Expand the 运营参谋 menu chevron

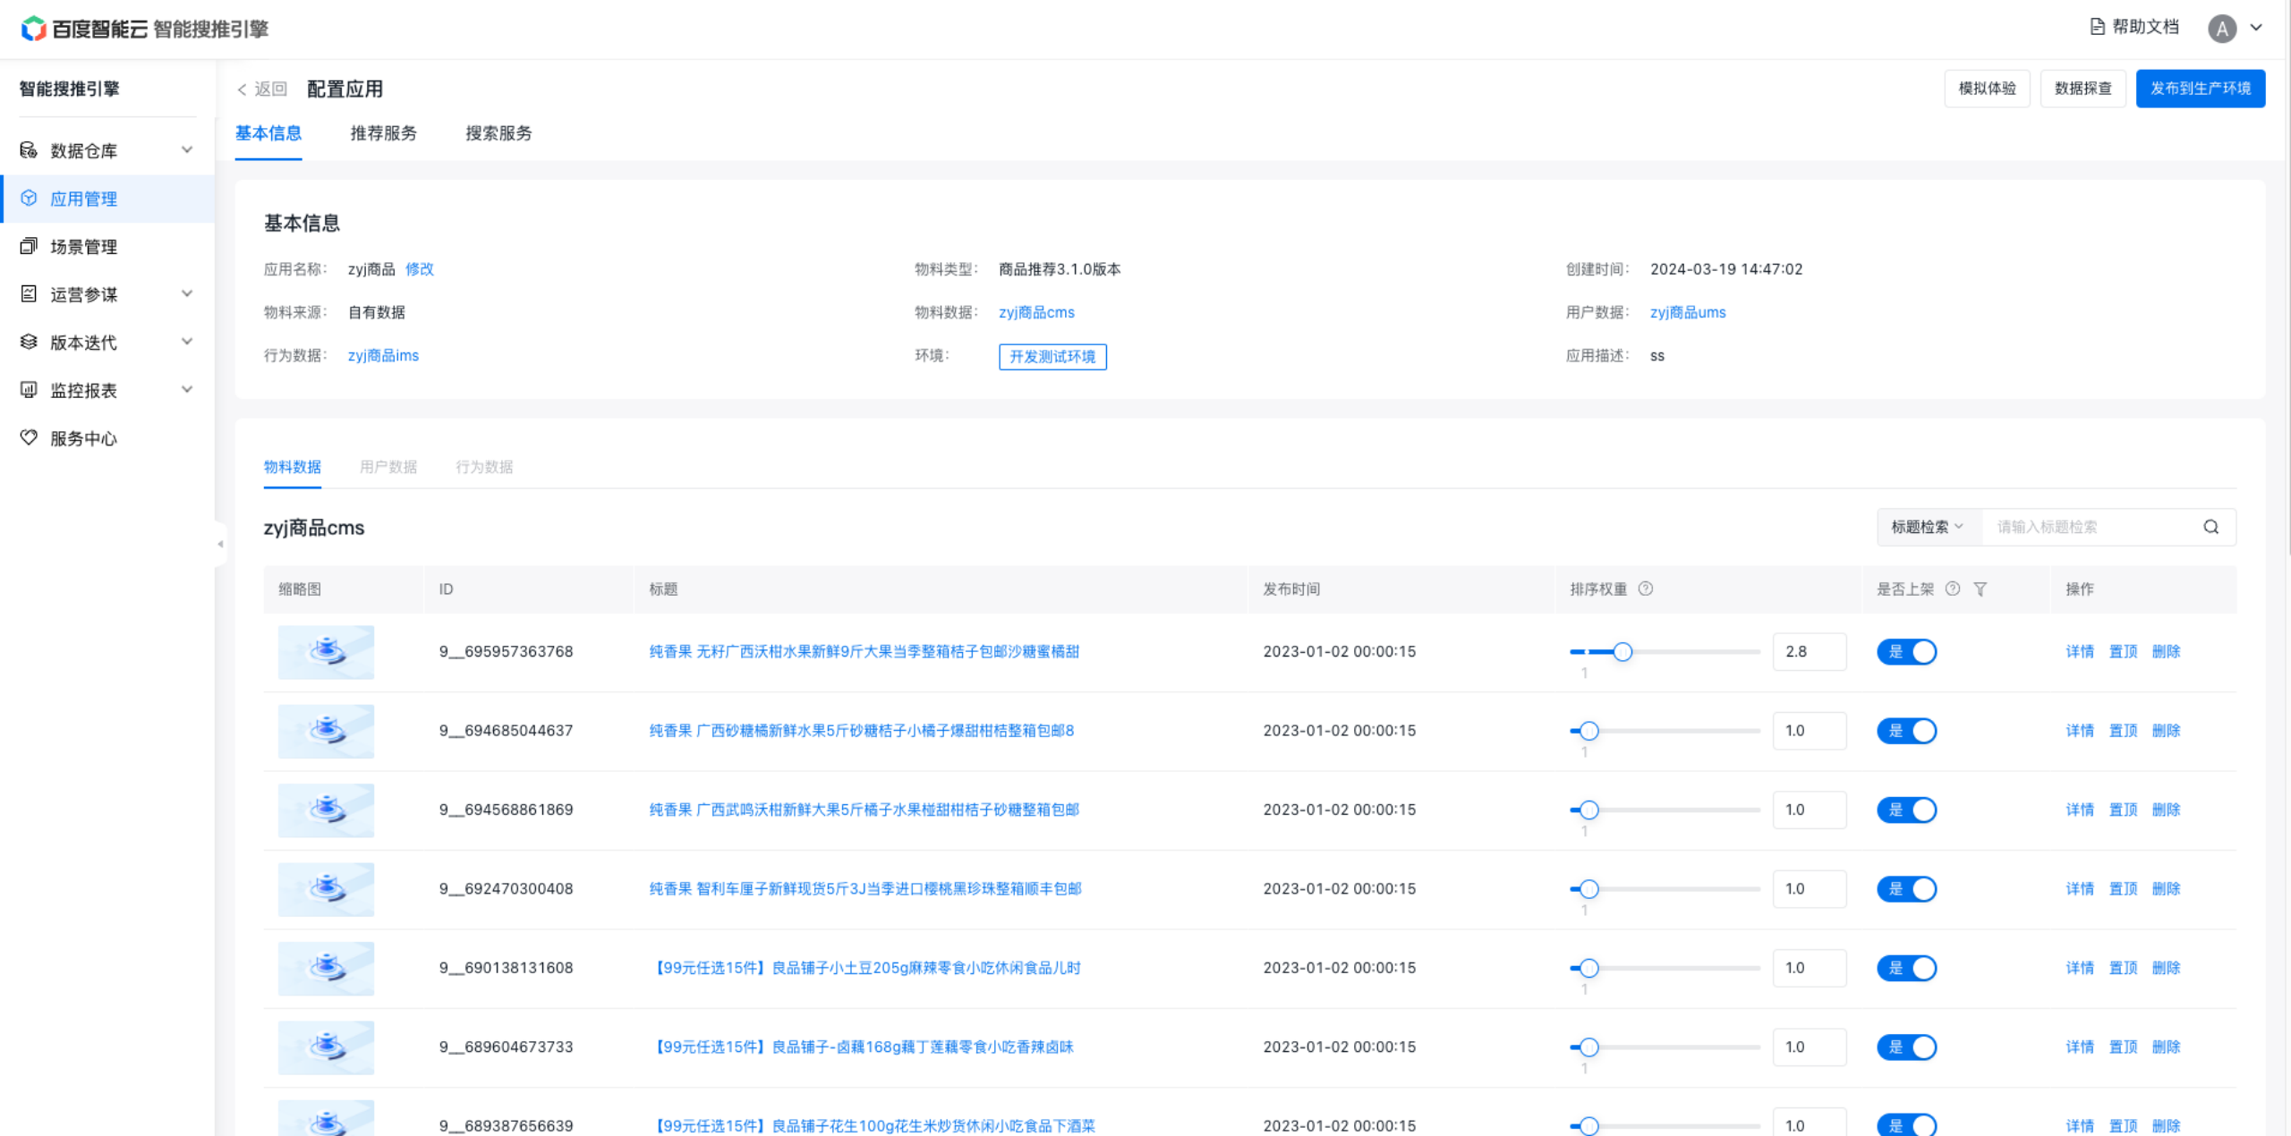[187, 293]
